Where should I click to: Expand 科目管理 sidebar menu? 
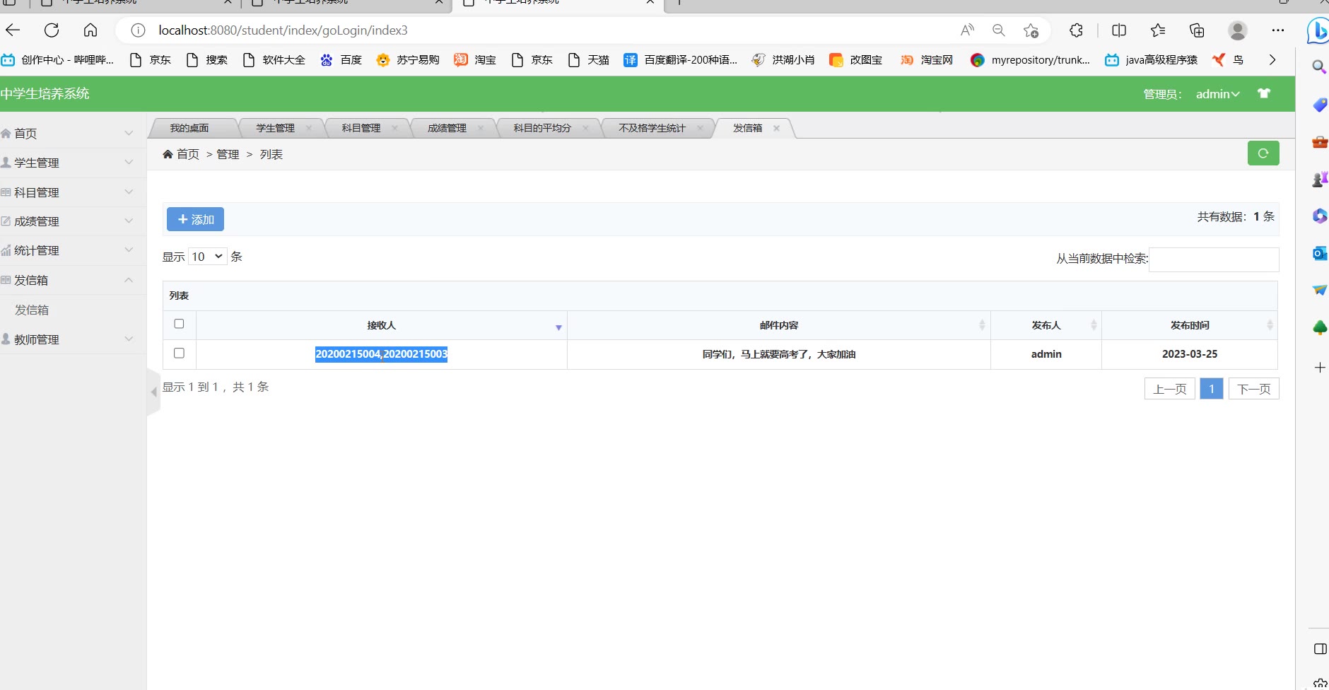point(73,192)
